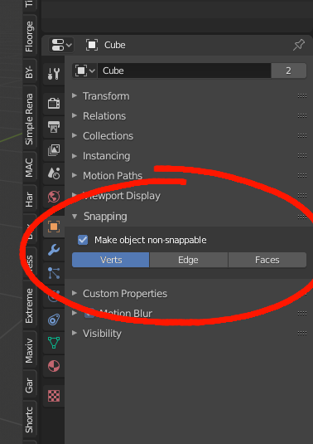Open the Output properties tab
Image resolution: width=313 pixels, height=444 pixels.
pos(53,127)
